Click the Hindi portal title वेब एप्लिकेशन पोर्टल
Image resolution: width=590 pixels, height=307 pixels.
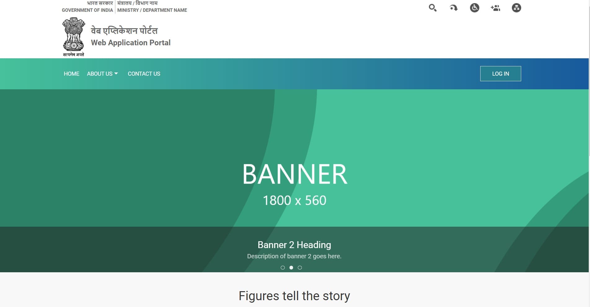(124, 31)
